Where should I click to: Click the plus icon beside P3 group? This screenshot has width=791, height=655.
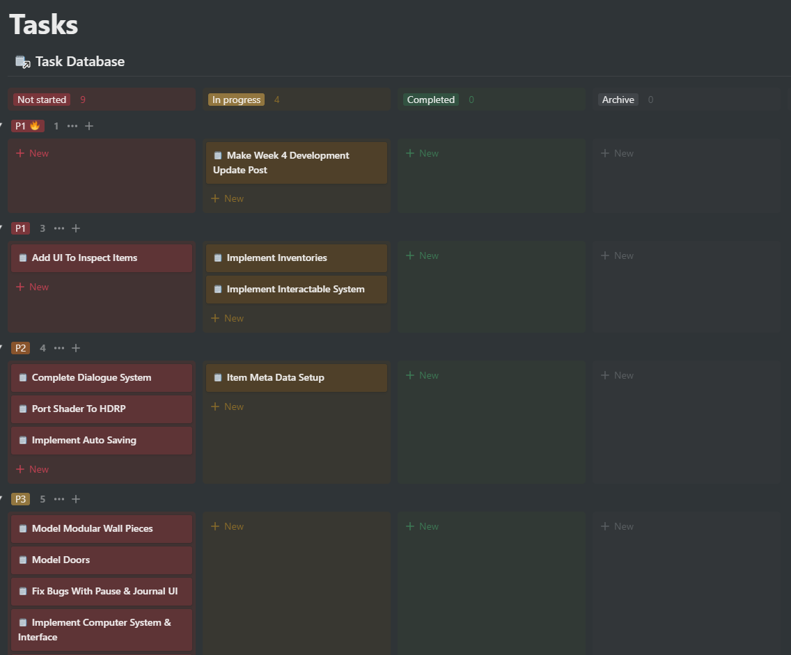click(x=76, y=499)
